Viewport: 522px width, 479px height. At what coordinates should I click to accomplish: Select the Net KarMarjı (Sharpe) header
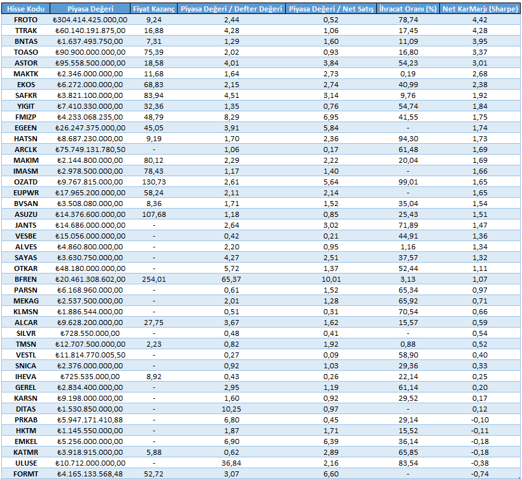(480, 9)
